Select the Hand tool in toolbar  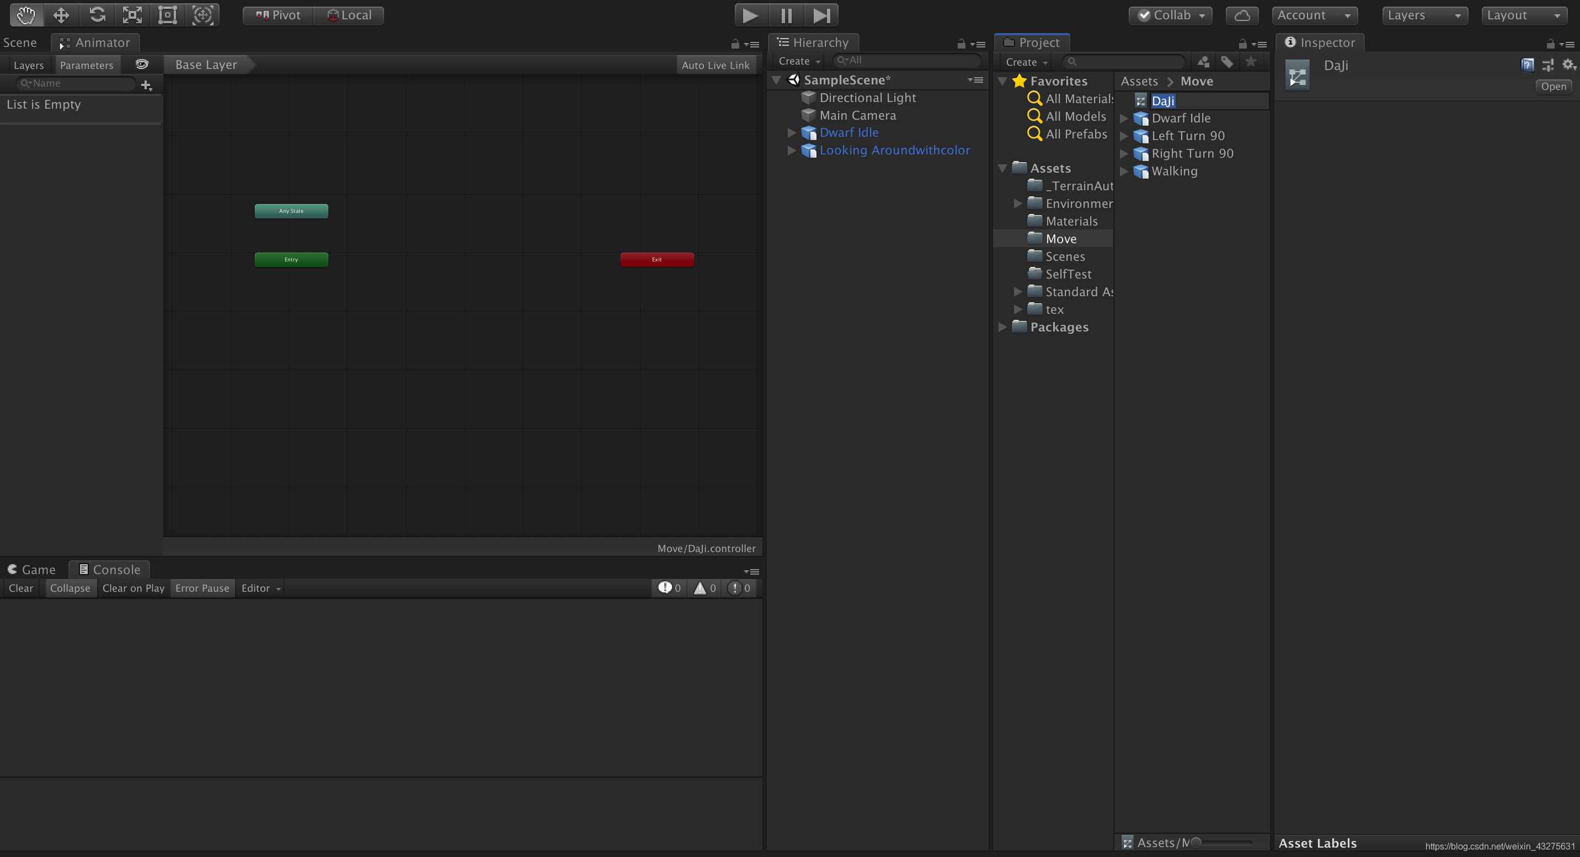click(x=26, y=15)
